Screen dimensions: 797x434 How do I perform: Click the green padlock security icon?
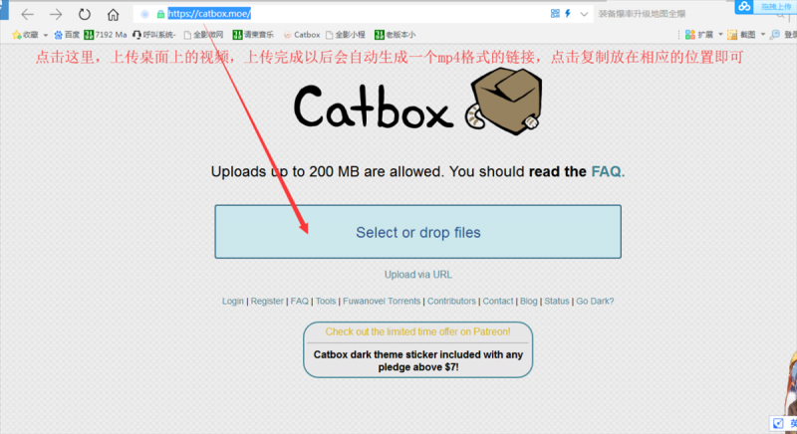(160, 14)
